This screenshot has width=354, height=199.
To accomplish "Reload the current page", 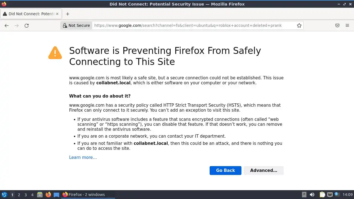I will click(27, 25).
